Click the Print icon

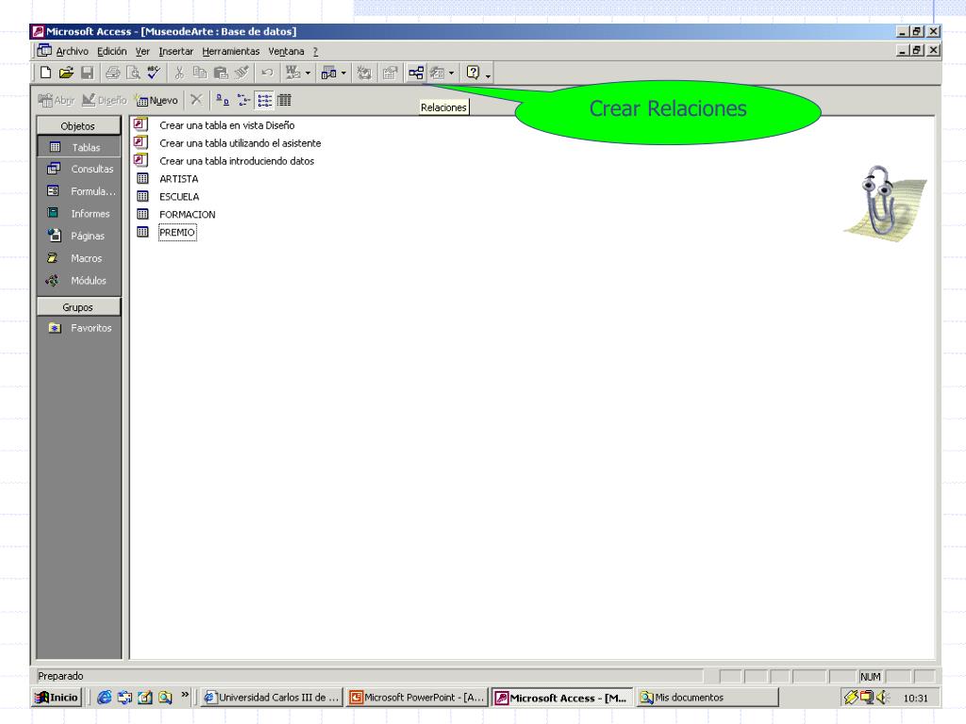(x=113, y=73)
